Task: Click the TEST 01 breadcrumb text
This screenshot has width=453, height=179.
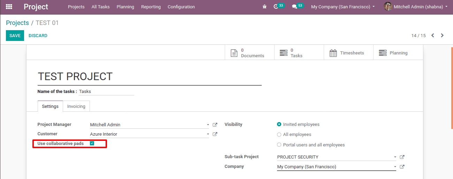Action: click(47, 23)
